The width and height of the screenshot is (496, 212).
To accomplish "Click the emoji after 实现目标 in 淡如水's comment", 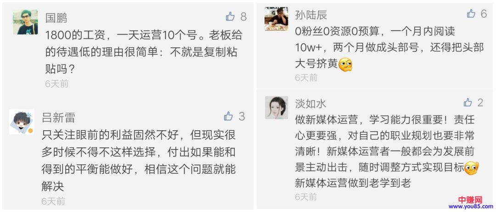I will [471, 168].
